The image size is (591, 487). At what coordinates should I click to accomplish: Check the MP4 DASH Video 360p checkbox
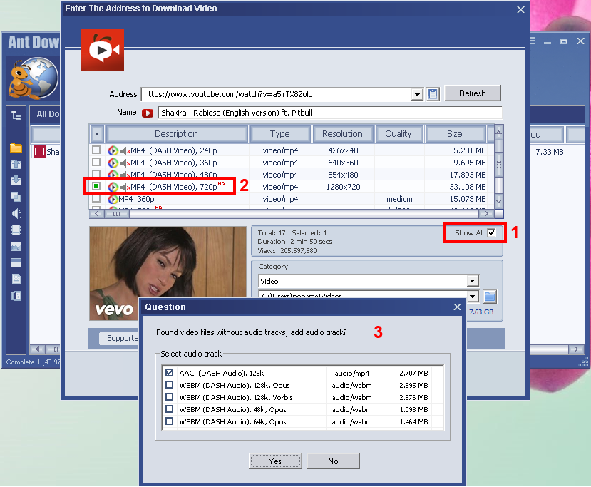pyautogui.click(x=96, y=162)
